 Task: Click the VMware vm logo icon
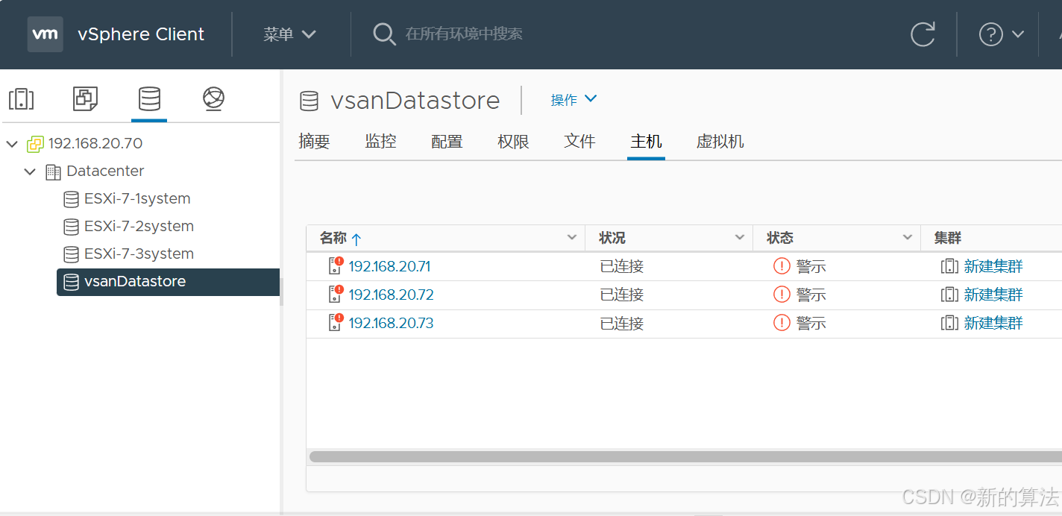pyautogui.click(x=45, y=34)
